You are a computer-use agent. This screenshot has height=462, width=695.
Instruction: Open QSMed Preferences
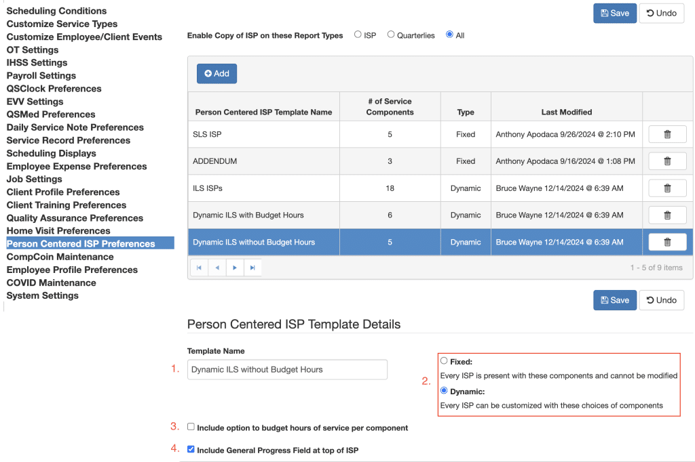[x=50, y=114]
